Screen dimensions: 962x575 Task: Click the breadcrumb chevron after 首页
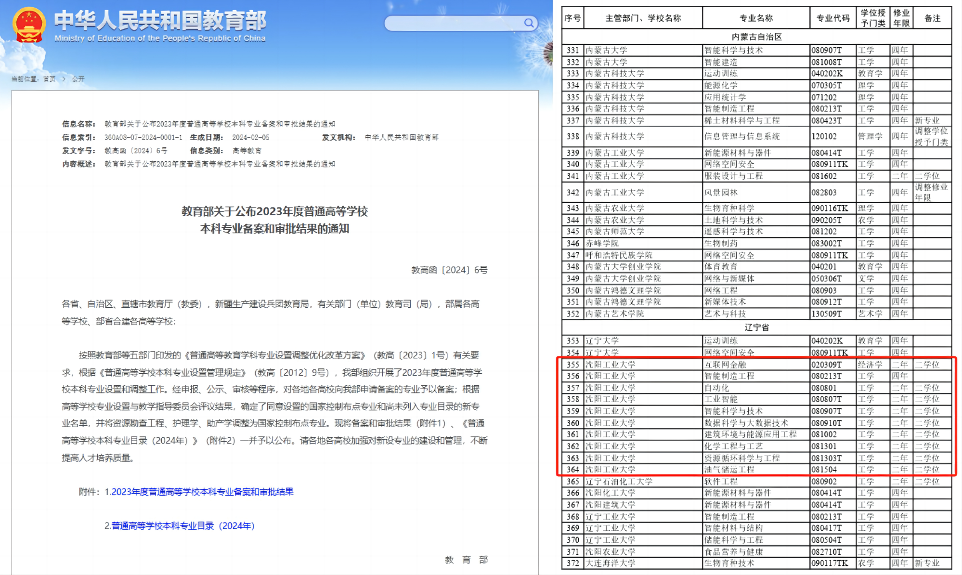pyautogui.click(x=64, y=79)
